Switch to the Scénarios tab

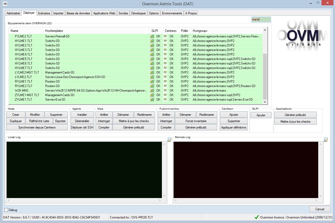[x=44, y=13]
